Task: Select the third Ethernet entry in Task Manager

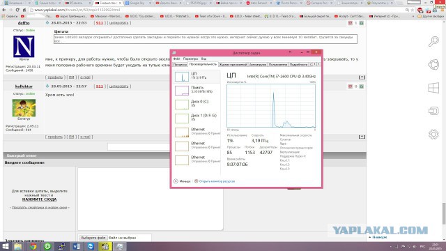Action: [x=197, y=160]
